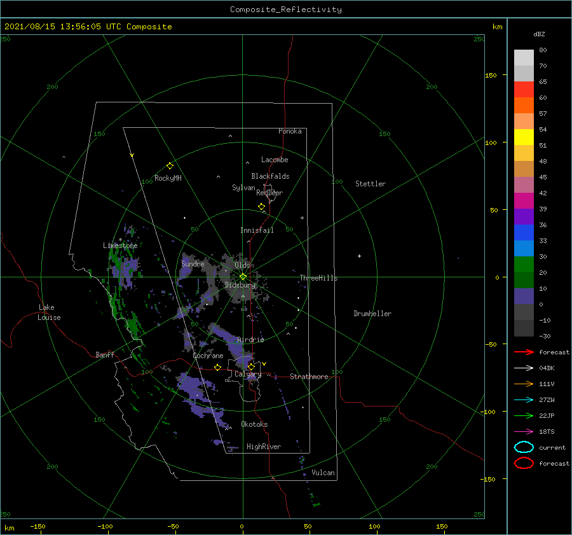Click the dBZ legend heading
Viewport: 572px width, 535px height.
tap(539, 34)
